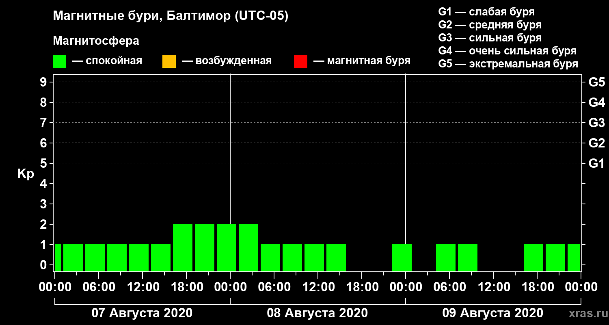Click the bar crossing midnight into 09 Августа
Image resolution: width=609 pixels, height=325 pixels.
[x=402, y=258]
